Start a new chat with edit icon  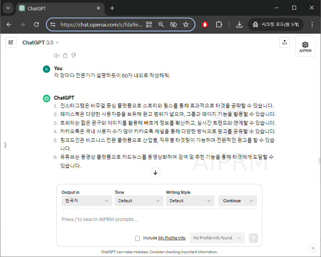11,43
